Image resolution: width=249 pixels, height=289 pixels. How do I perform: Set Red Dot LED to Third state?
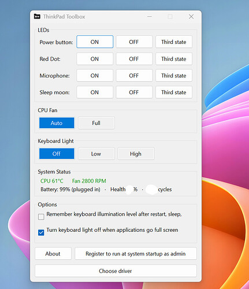coord(174,59)
